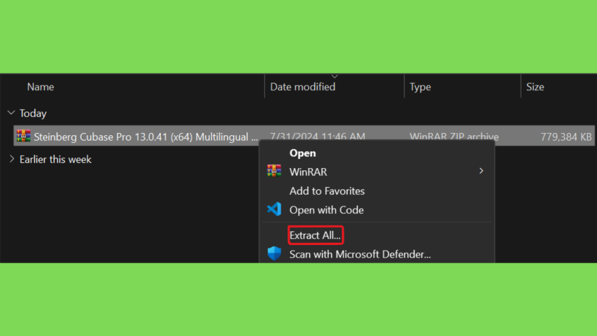Pick Scan with Microsoft Defender... option
The width and height of the screenshot is (597, 336).
tap(360, 254)
